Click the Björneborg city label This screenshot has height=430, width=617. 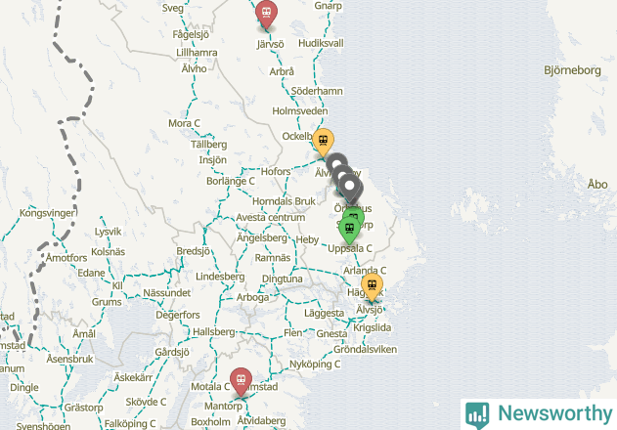(573, 70)
